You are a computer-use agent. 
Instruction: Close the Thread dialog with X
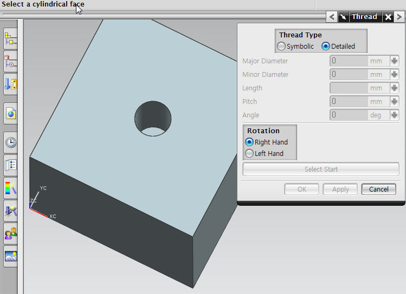click(388, 17)
